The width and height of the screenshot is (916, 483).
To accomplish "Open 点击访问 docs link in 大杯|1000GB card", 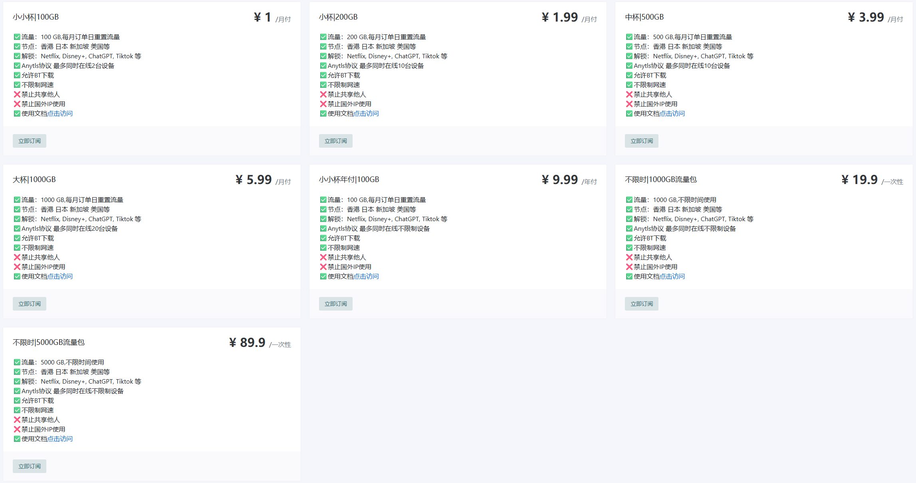I will pyautogui.click(x=60, y=277).
